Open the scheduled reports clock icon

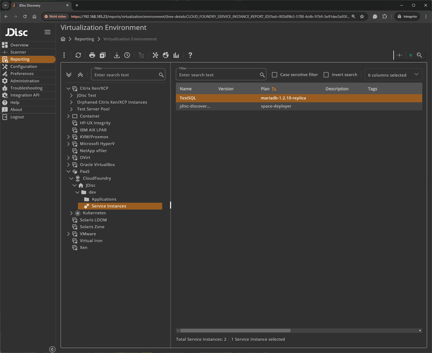click(x=127, y=55)
